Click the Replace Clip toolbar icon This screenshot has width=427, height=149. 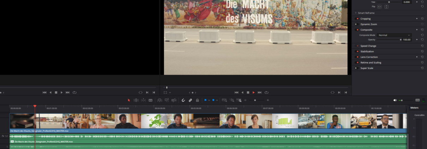point(174,100)
